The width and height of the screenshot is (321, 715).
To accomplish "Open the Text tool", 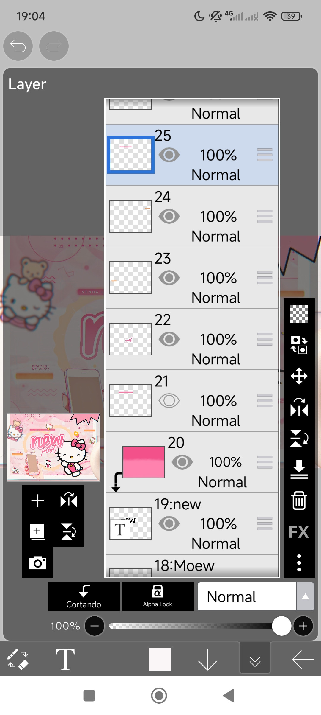I will [65, 660].
